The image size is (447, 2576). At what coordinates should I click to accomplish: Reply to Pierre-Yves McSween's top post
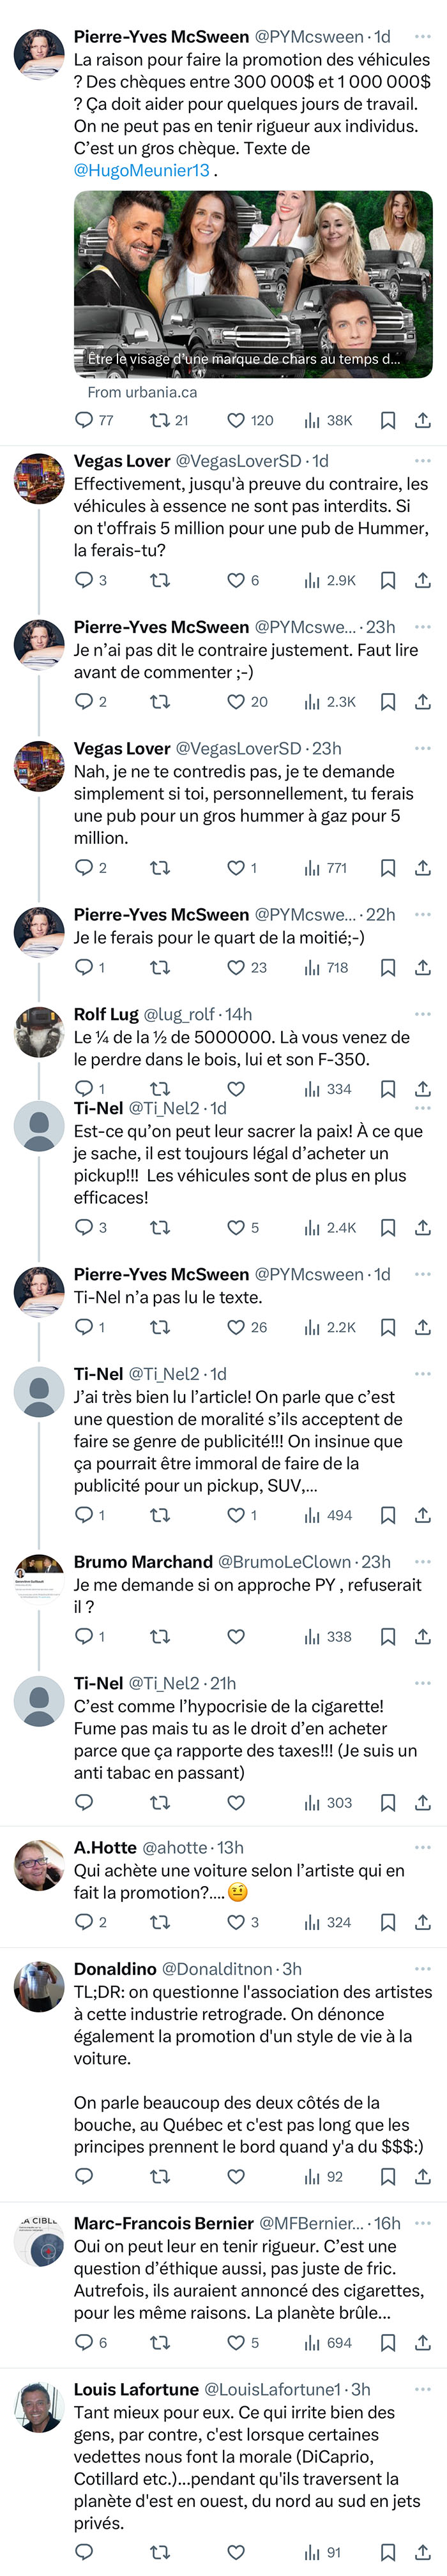pyautogui.click(x=94, y=420)
